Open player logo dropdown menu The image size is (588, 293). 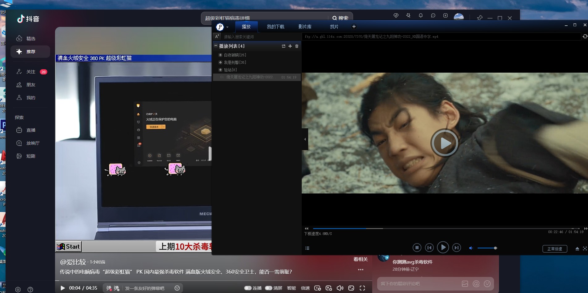[222, 27]
